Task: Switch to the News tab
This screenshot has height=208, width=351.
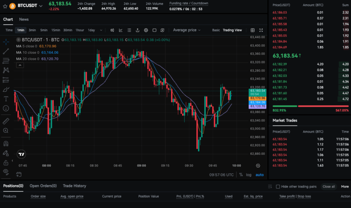Action: point(24,19)
